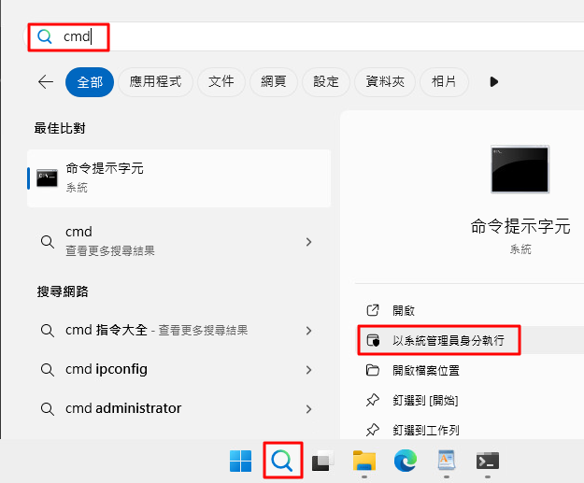Click the large command prompt preview thumbnail
This screenshot has height=483, width=584.
pos(520,169)
